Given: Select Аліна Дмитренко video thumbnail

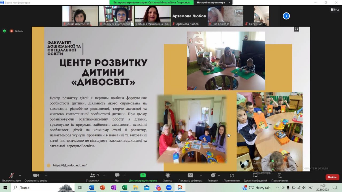Looking at the screenshot, I should 80,16.
